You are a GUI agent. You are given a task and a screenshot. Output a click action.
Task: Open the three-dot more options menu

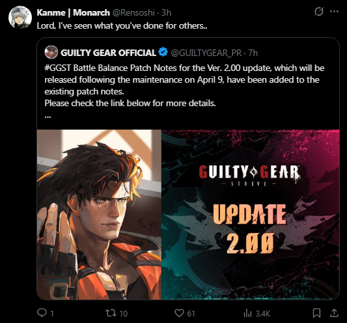334,12
